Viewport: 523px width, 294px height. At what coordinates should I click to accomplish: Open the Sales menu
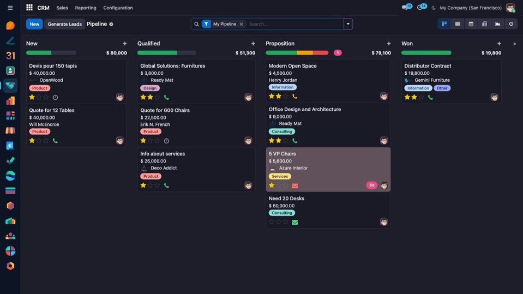pos(62,8)
